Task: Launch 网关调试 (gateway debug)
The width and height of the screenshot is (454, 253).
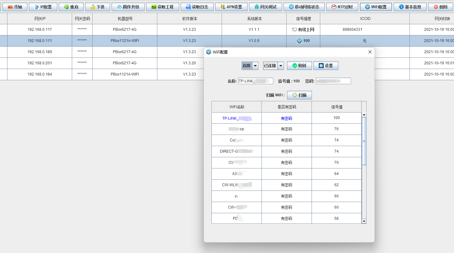Action: [266, 7]
